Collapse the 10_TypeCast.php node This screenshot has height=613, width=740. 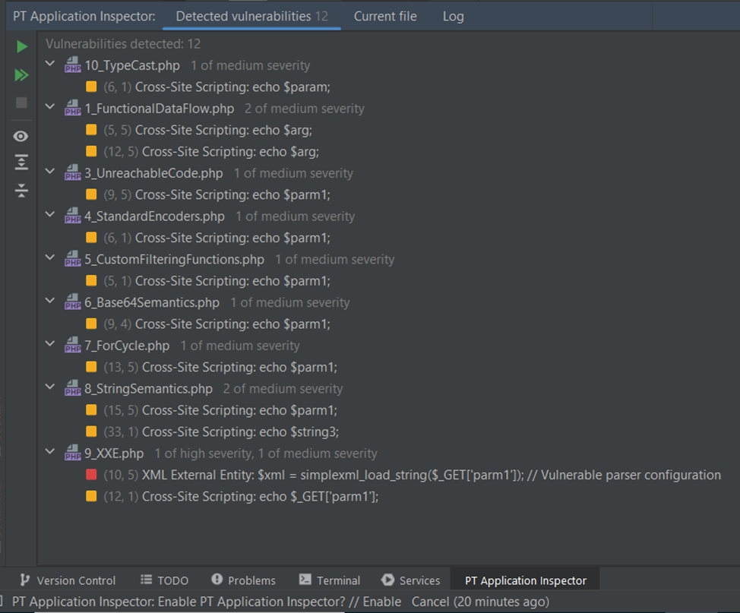50,64
